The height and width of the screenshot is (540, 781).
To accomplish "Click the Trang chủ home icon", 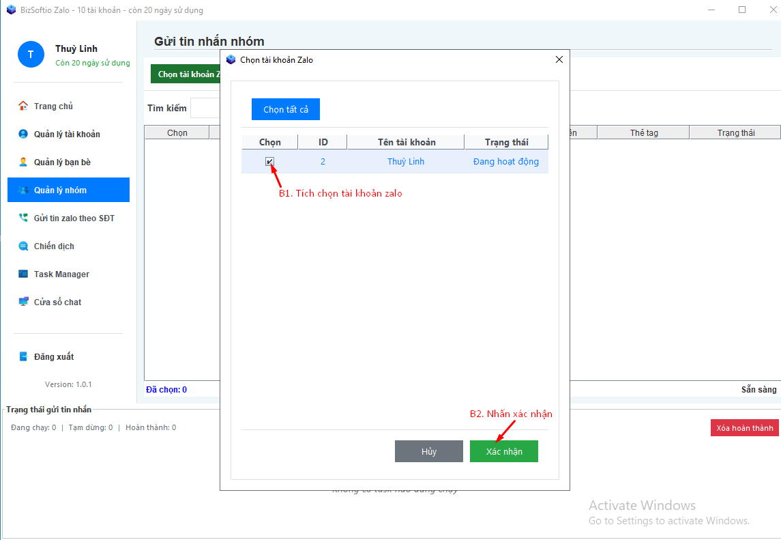I will click(x=23, y=106).
